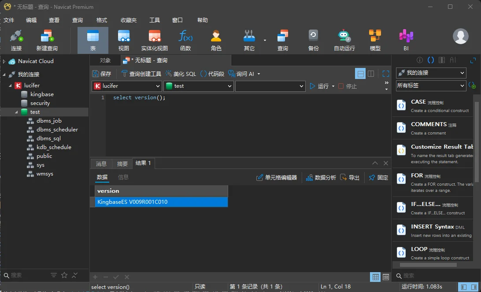The width and height of the screenshot is (481, 292).
Task: Switch to the 消息 (Messages) tab
Action: point(101,164)
